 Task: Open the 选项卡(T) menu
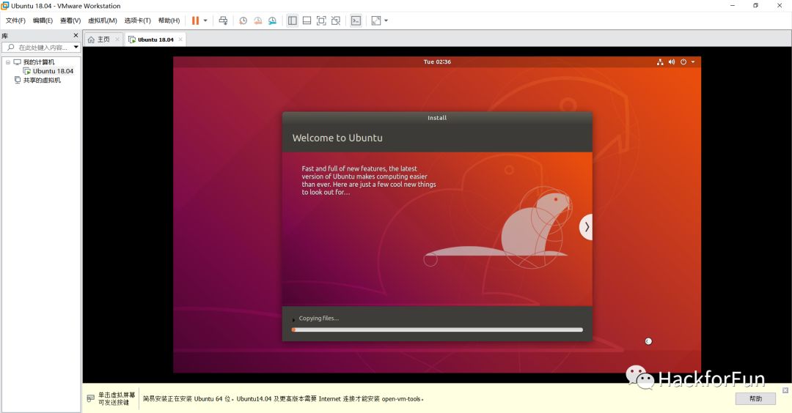click(137, 21)
